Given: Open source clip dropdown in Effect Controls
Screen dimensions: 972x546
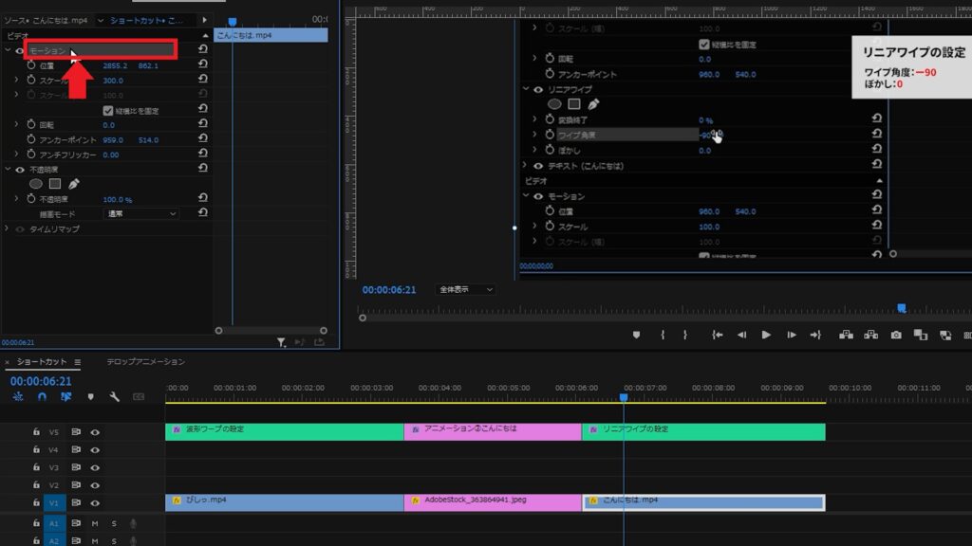Looking at the screenshot, I should click(101, 21).
